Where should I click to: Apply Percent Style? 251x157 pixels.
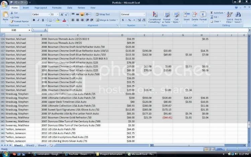(x=130, y=20)
